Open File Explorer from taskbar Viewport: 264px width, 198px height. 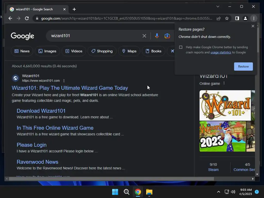pos(149,192)
